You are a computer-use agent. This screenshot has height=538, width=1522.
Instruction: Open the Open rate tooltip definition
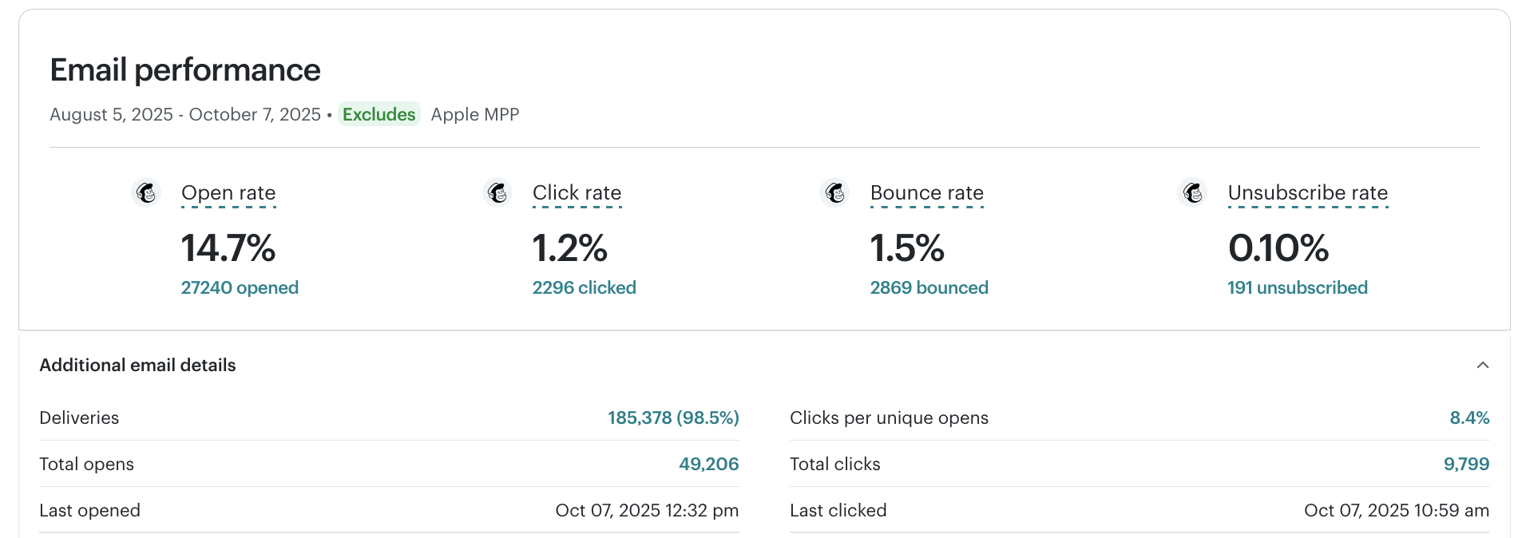click(228, 192)
